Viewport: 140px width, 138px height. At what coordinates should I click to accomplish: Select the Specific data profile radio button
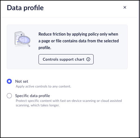pos(9,96)
